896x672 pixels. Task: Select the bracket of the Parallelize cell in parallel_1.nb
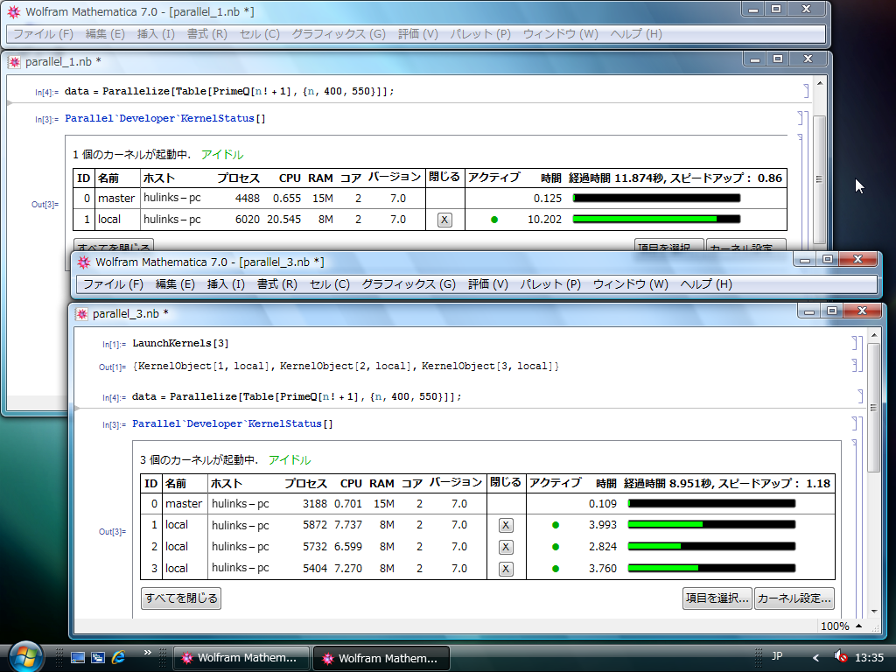point(806,91)
